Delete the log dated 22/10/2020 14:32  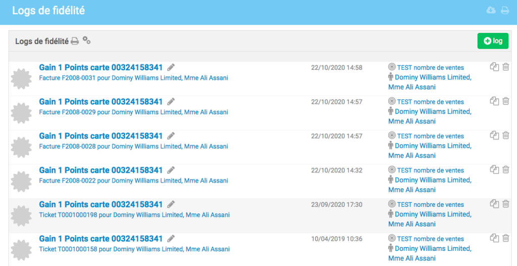506,169
